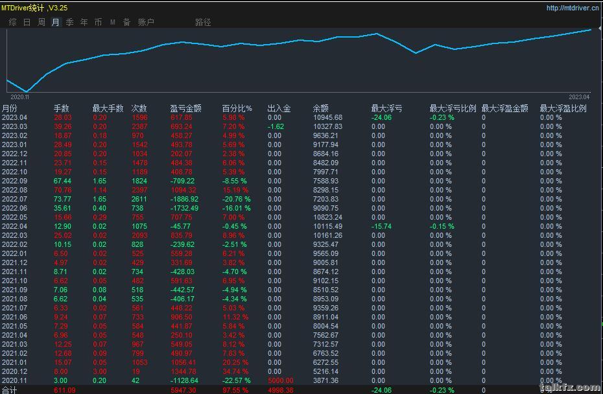603x394 pixels.
Task: Click the 路径 path label
Action: tap(203, 22)
